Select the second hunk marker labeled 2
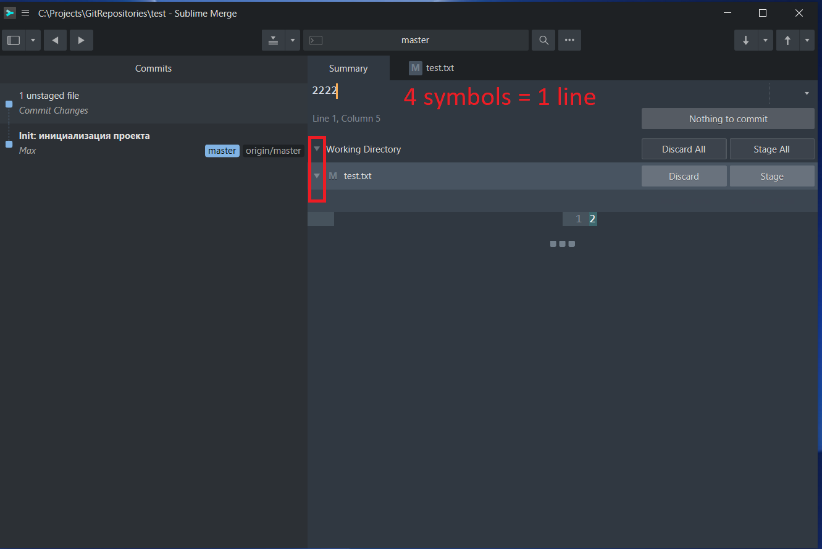Viewport: 822px width, 549px height. 592,218
